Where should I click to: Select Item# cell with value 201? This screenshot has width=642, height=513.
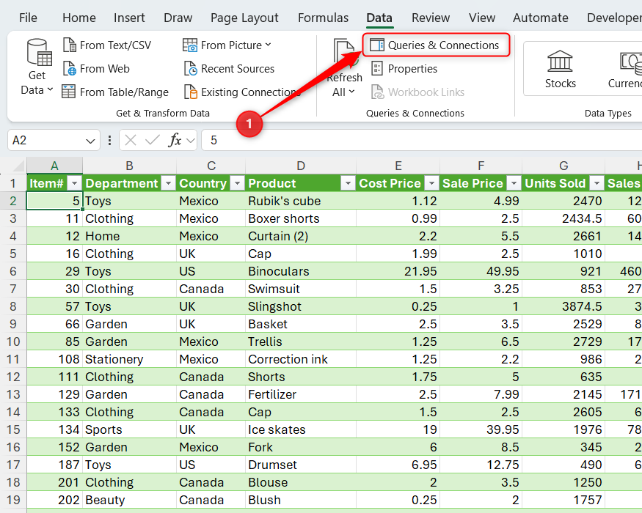click(54, 482)
